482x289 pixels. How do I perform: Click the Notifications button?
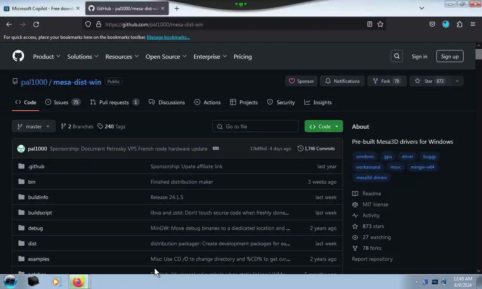click(x=343, y=81)
